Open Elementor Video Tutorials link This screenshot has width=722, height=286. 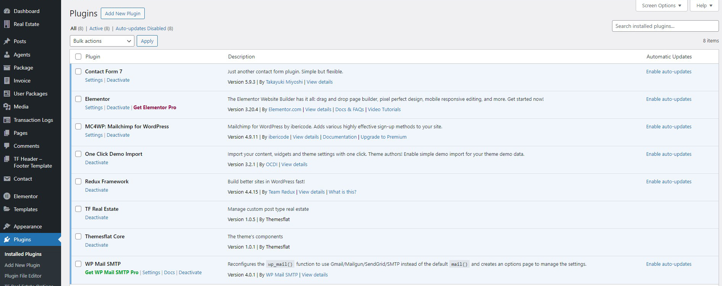(x=384, y=109)
